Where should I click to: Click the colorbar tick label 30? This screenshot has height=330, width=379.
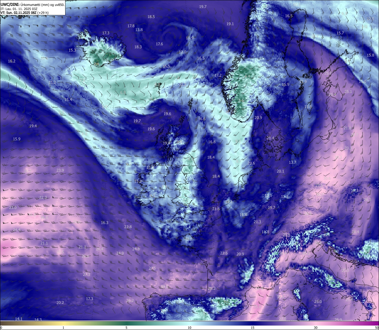(316, 328)
